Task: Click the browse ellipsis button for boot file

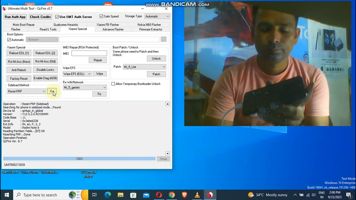Action: 163,40
